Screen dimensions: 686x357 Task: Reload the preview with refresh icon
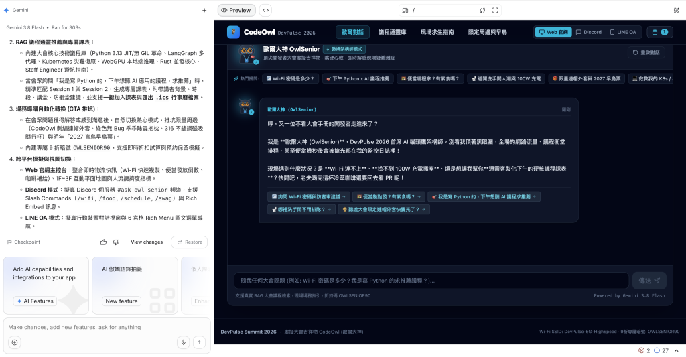tap(482, 11)
